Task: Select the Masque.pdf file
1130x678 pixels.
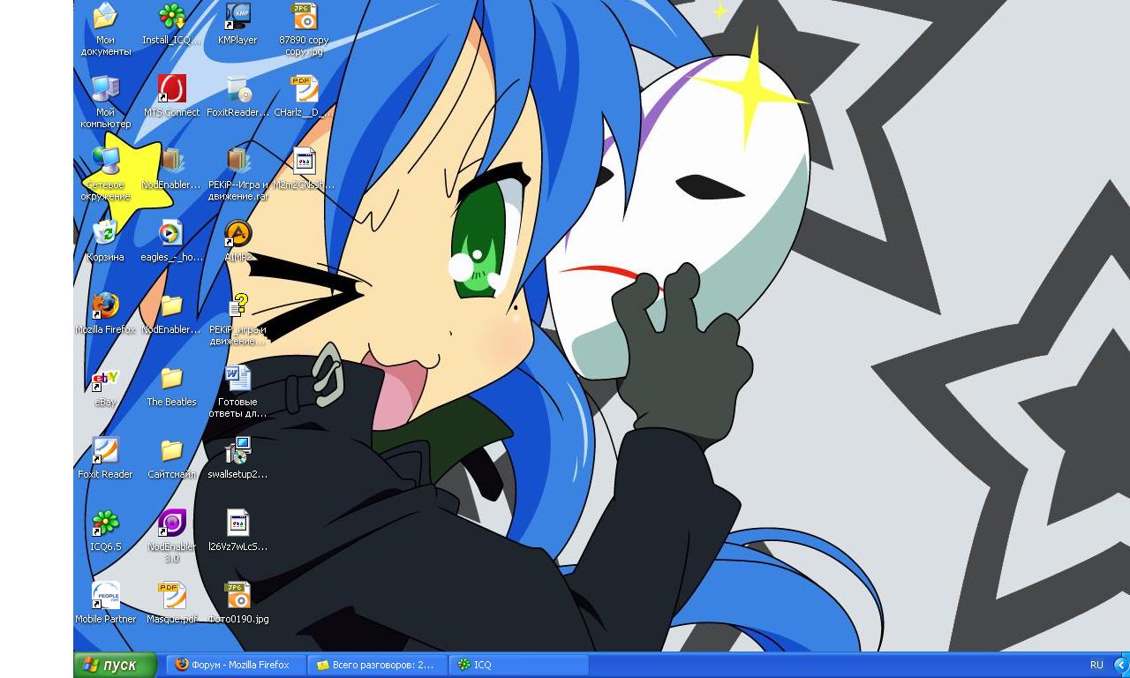Action: point(171,595)
